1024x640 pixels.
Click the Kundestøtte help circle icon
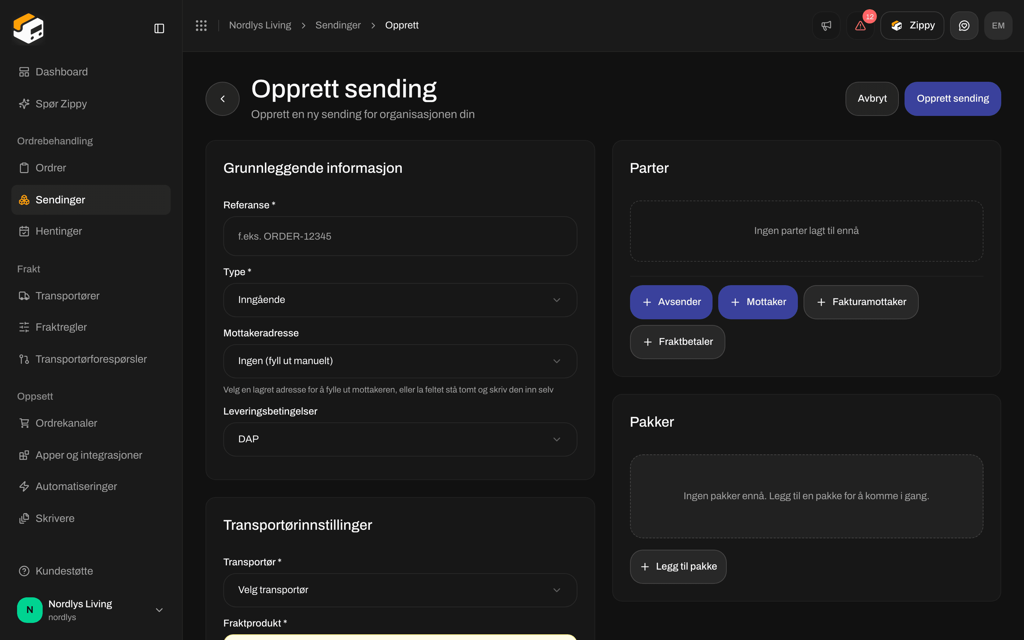click(24, 571)
